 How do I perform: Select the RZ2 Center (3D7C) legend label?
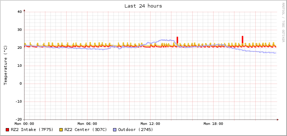(86, 130)
